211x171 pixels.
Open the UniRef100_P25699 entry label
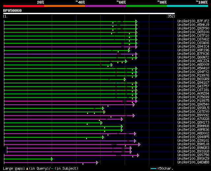[x=193, y=97]
